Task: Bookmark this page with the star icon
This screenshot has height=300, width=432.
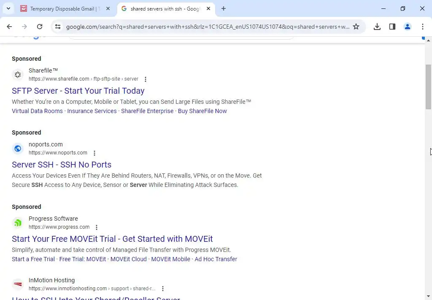Action: (356, 27)
